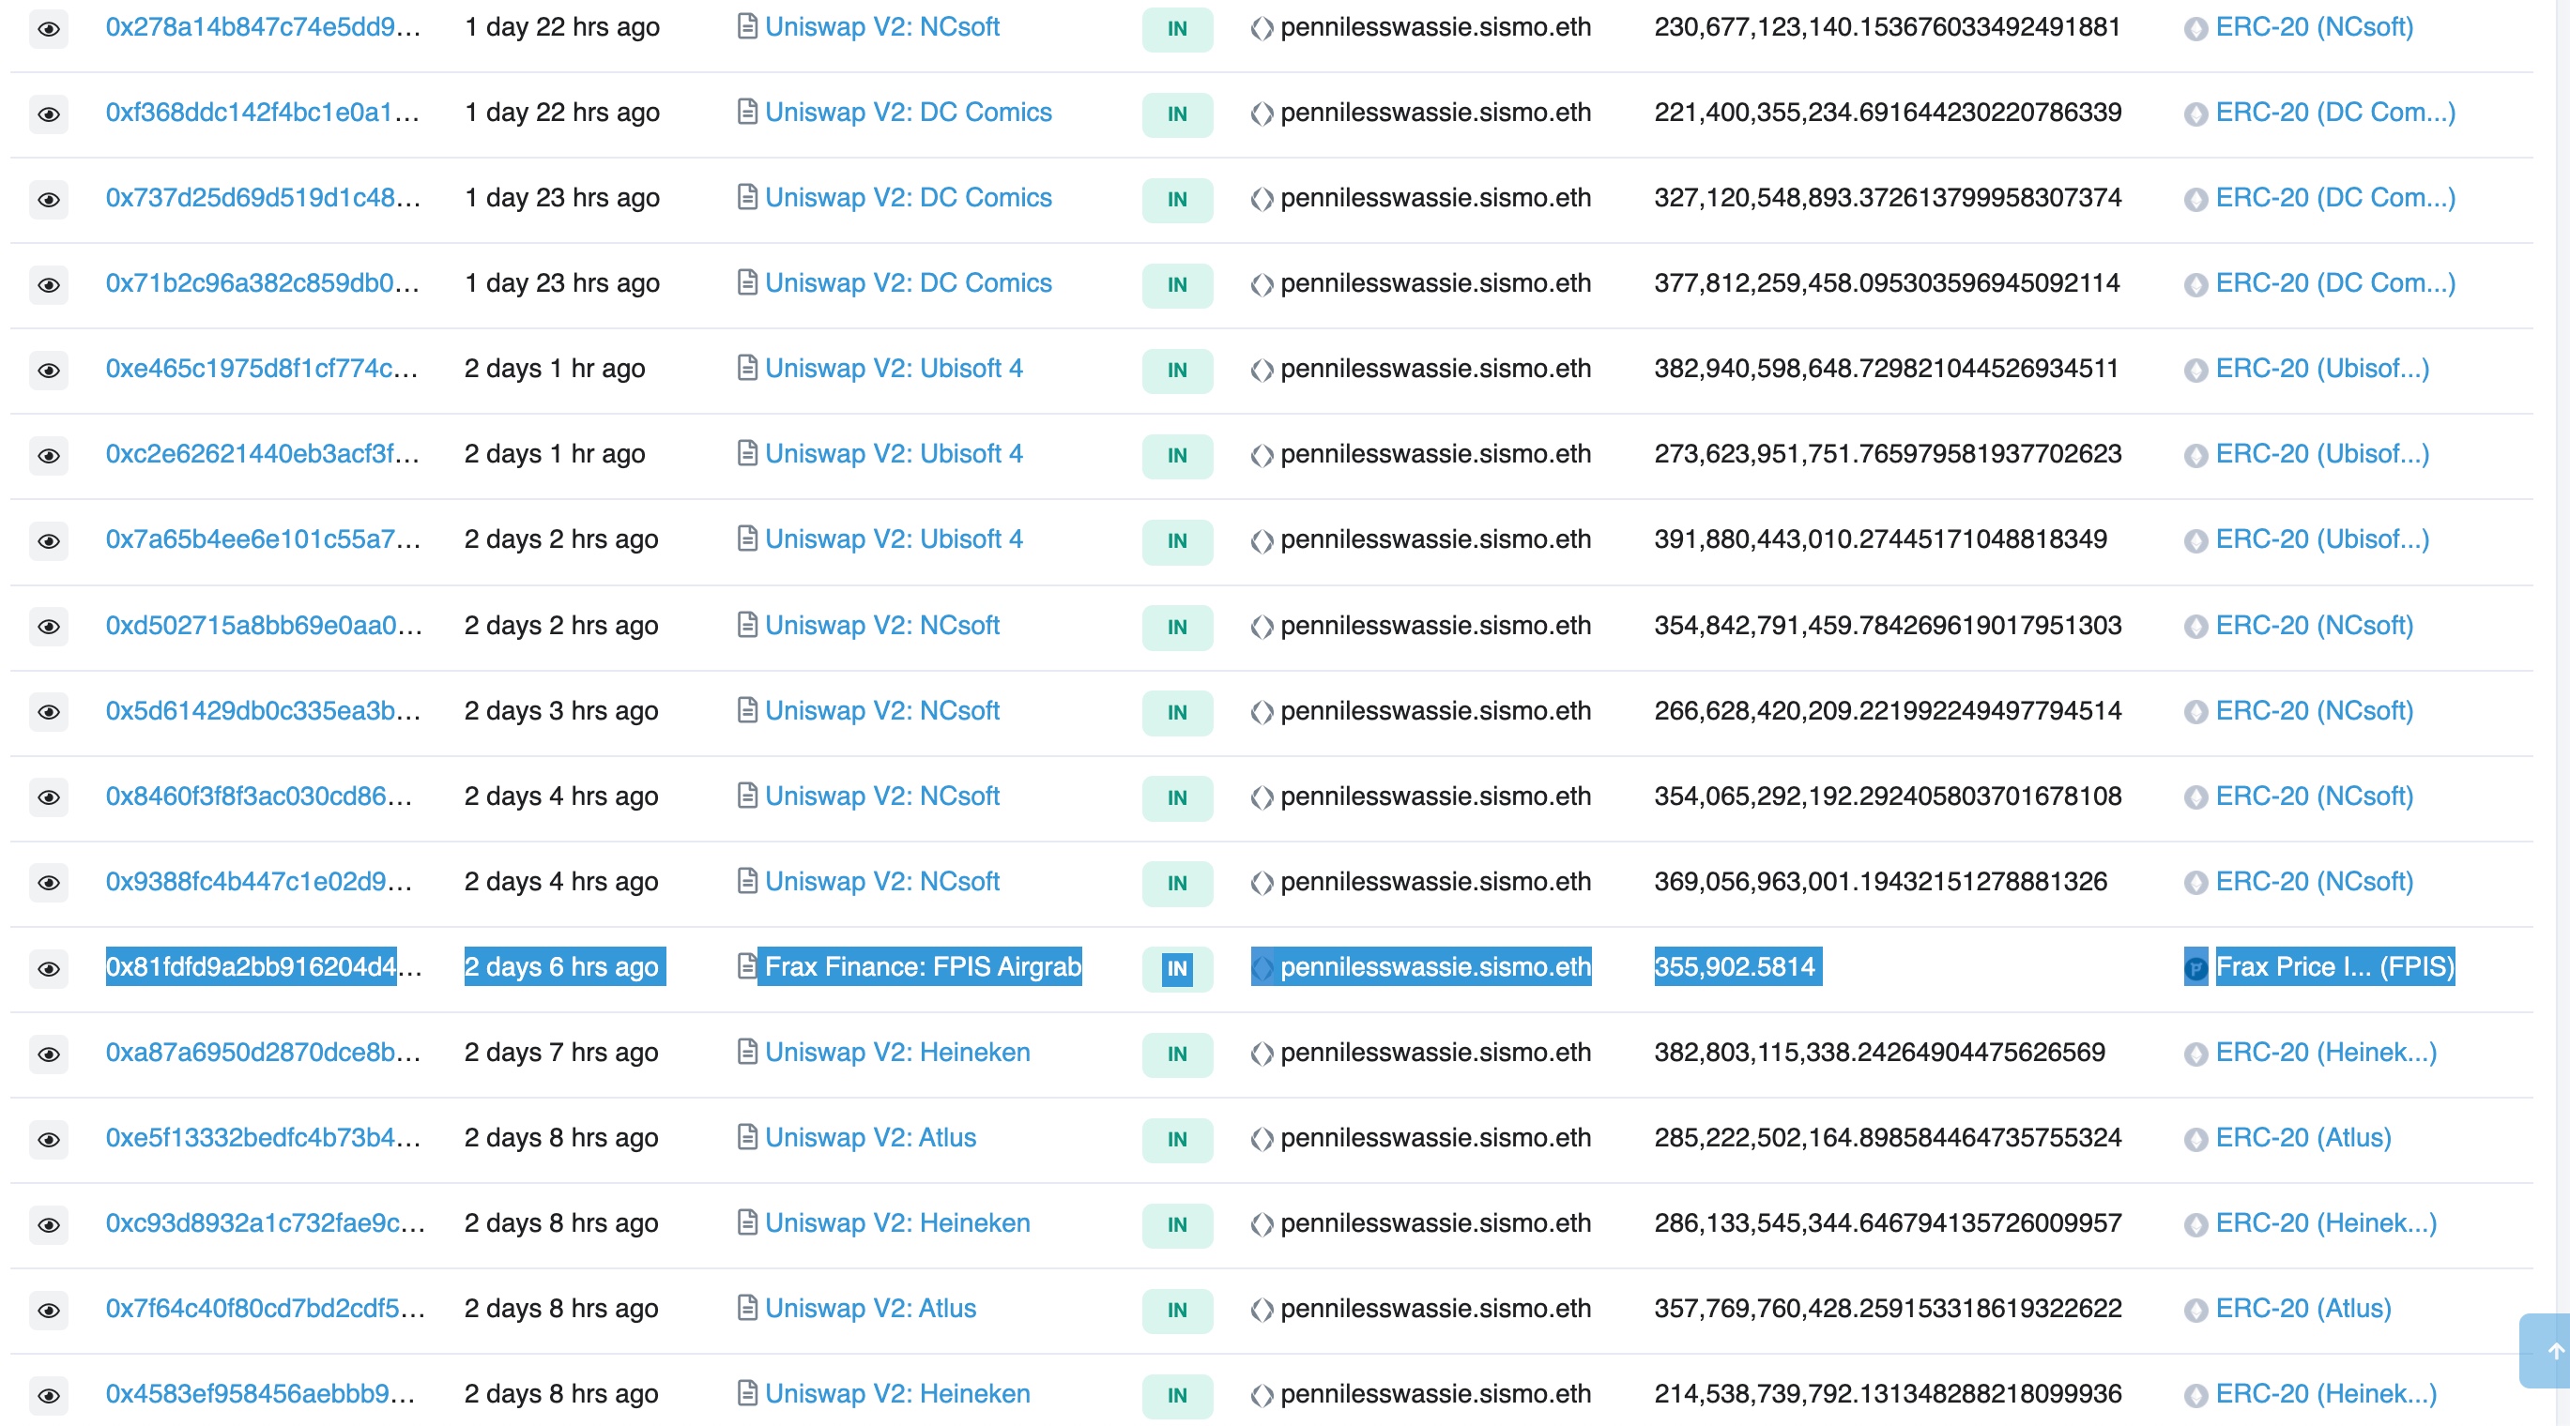Open the ERC-20 (Heinek...) token in row 0x4583ef958456aebbb9
This screenshot has height=1426, width=2570.
[x=2327, y=1394]
